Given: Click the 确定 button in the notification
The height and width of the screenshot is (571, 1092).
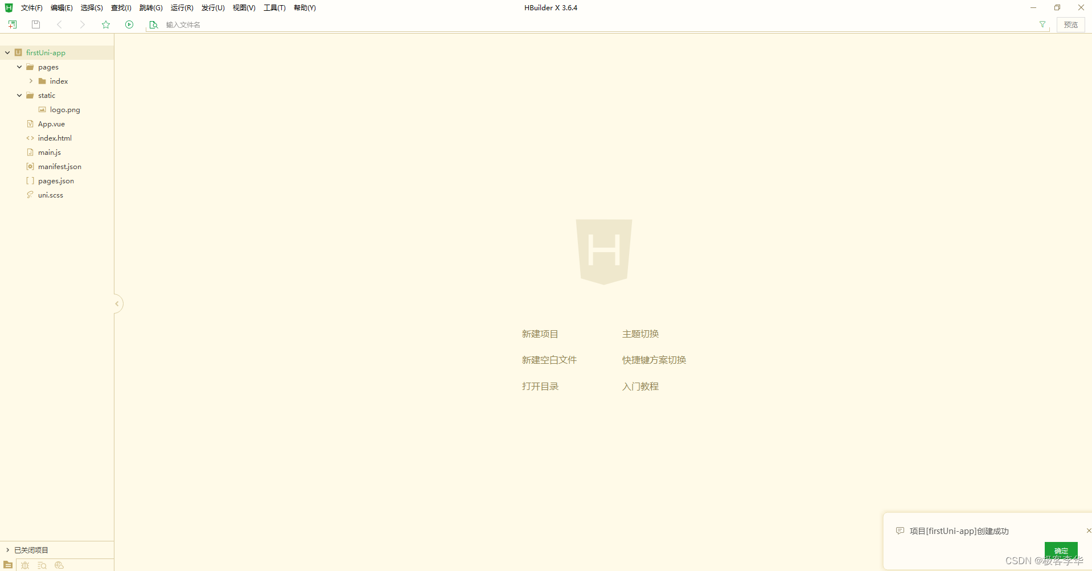Looking at the screenshot, I should click(x=1061, y=551).
